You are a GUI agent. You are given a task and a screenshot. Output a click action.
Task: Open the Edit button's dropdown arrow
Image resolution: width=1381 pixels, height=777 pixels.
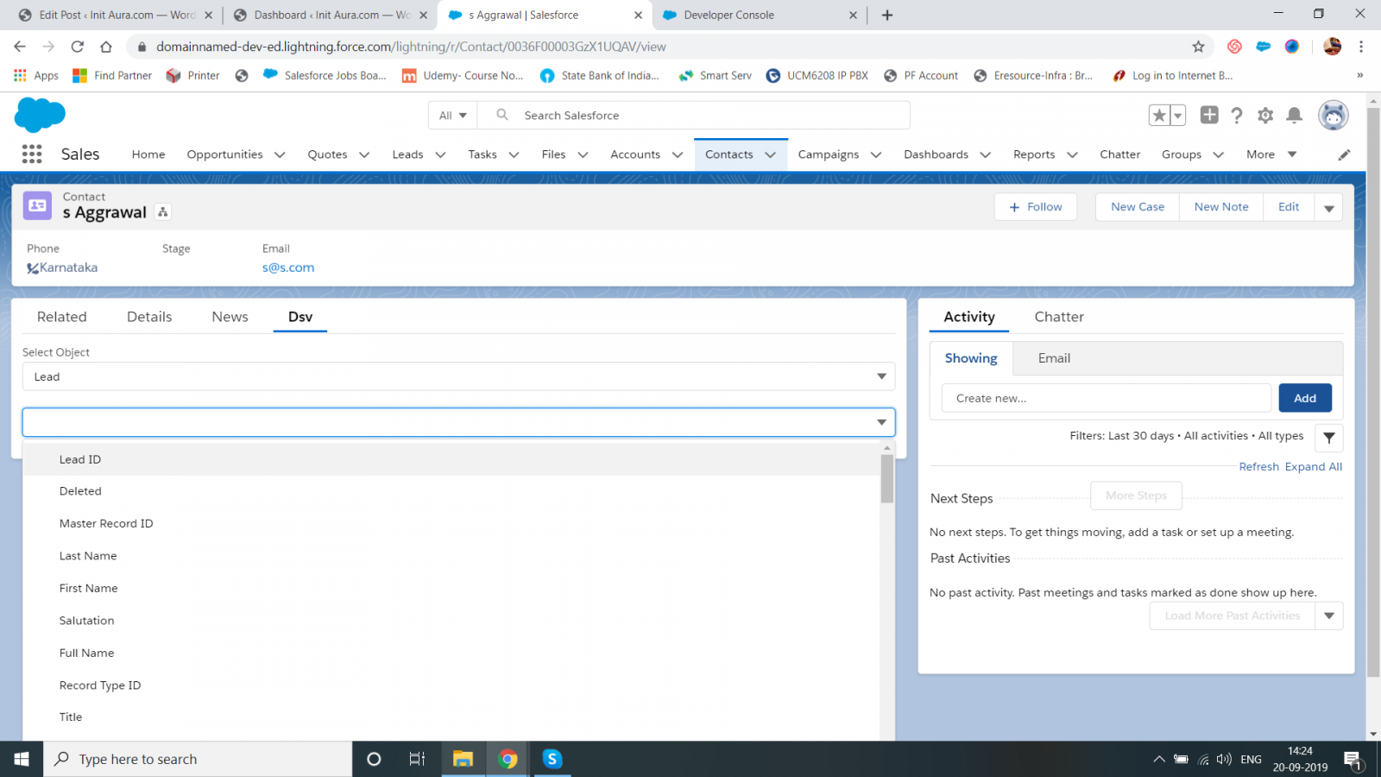tap(1328, 206)
